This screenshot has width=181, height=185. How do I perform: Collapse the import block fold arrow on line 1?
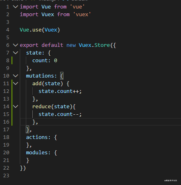(15, 7)
